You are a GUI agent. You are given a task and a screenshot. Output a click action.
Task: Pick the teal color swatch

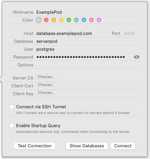[x=76, y=20]
